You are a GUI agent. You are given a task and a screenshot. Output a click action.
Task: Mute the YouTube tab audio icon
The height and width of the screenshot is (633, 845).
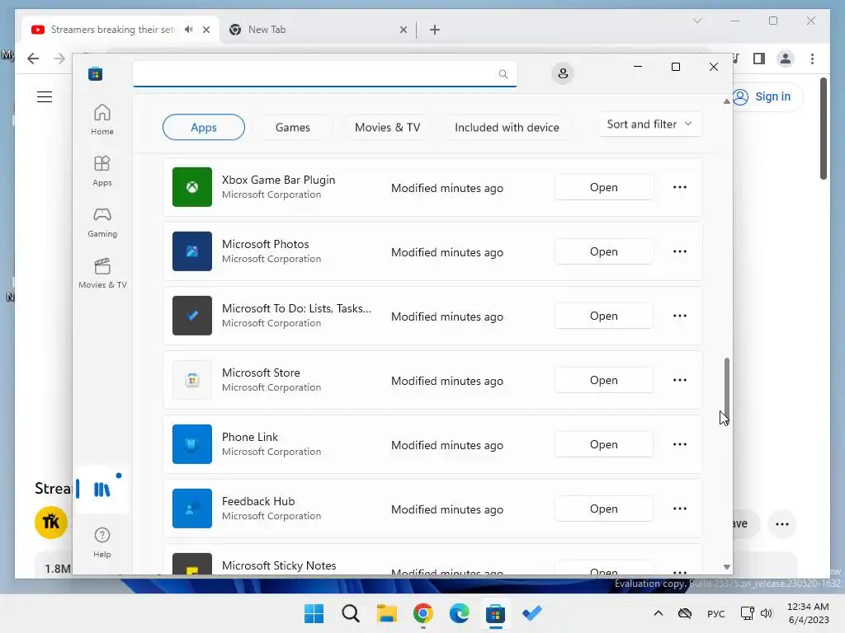pos(189,30)
